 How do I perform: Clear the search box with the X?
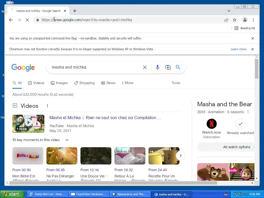(x=145, y=67)
